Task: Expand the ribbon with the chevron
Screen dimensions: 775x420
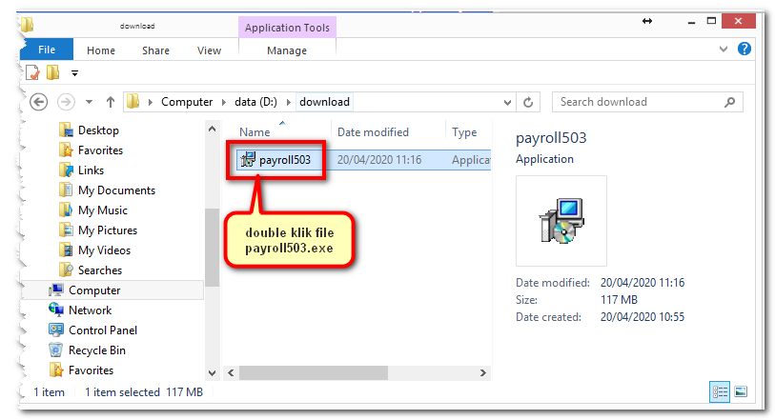Action: coord(724,50)
